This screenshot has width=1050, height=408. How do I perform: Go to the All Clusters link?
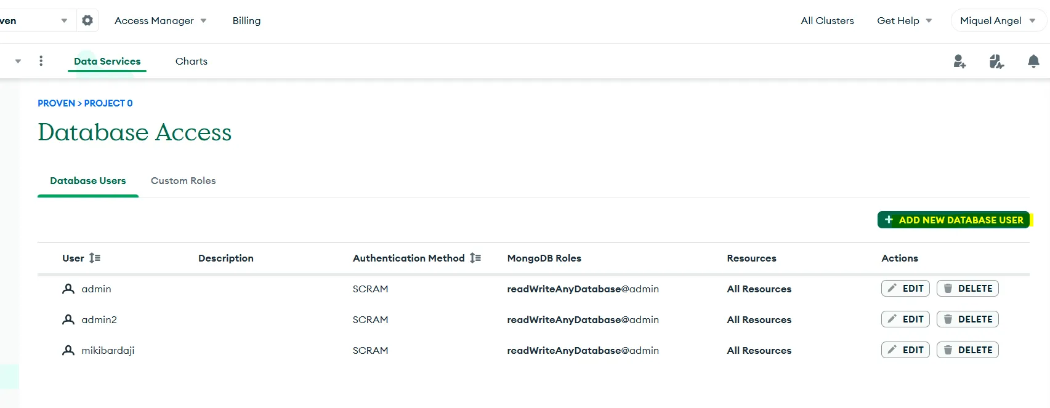click(x=827, y=20)
